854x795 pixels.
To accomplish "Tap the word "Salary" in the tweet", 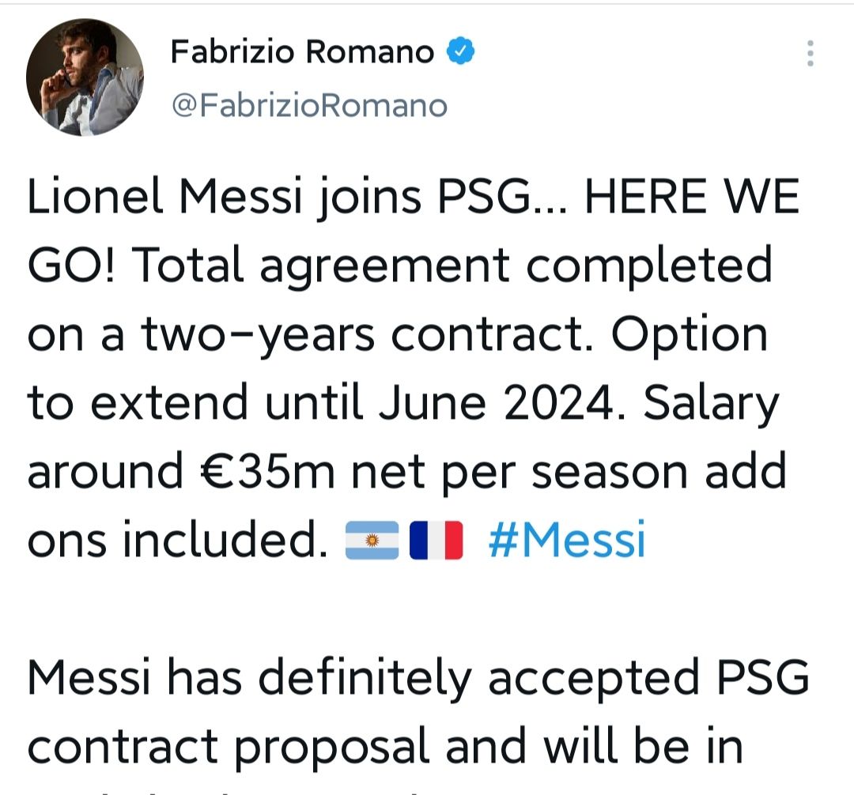I will 710,403.
